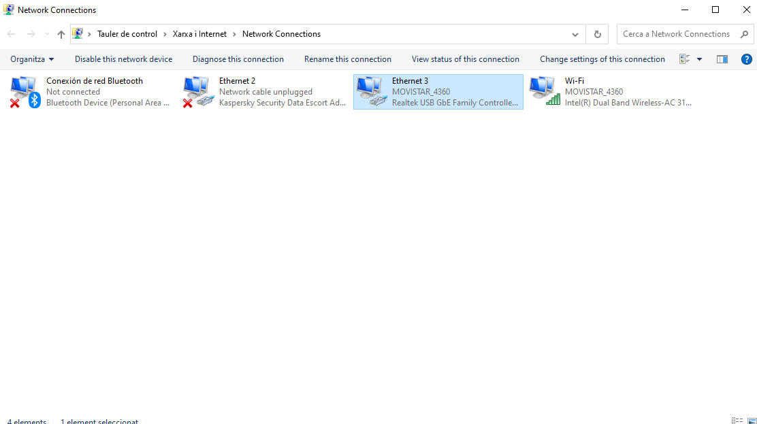
Task: Open the Organitza dropdown menu
Action: [32, 59]
